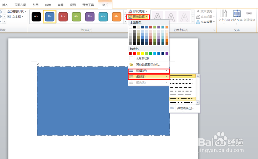Pick yellow standard color swatch
This screenshot has width=258, height=159.
(x=142, y=53)
